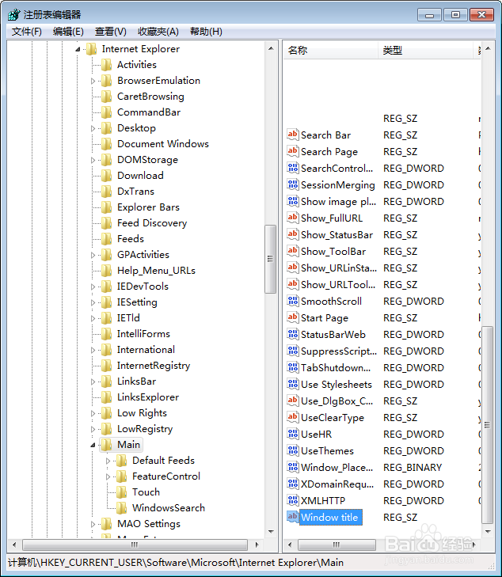
Task: Click the SessionMerging DWORD icon
Action: pyautogui.click(x=293, y=184)
